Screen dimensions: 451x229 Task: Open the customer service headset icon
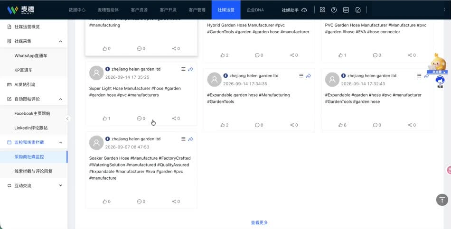(440, 81)
